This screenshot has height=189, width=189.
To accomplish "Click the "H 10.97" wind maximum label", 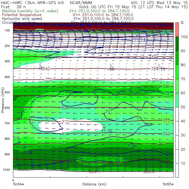I will coord(133,92).
